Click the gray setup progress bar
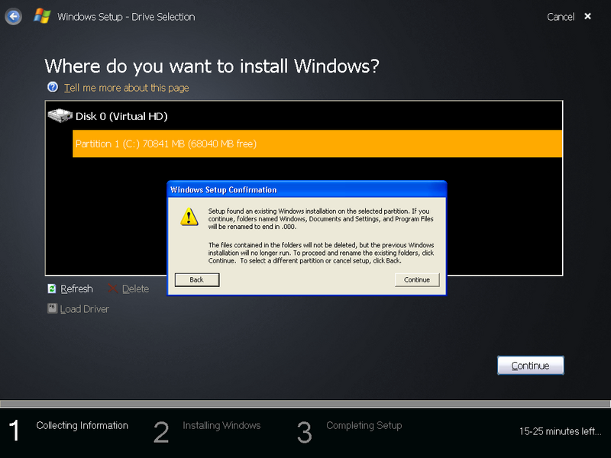Screen dimensions: 611x458 305,404
